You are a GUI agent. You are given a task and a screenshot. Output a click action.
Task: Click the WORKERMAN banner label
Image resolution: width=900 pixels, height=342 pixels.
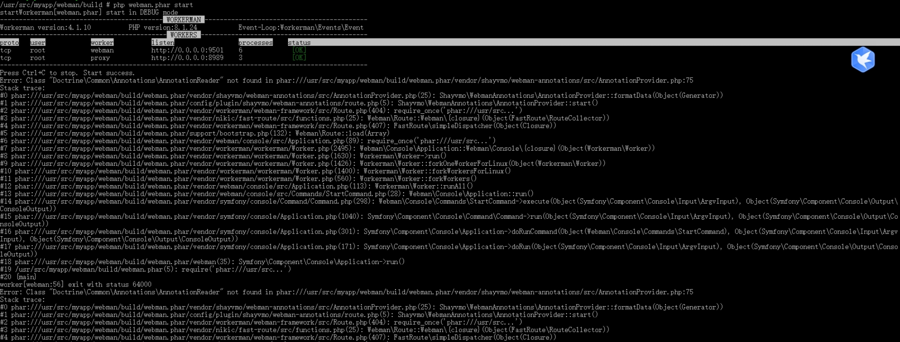coord(183,20)
